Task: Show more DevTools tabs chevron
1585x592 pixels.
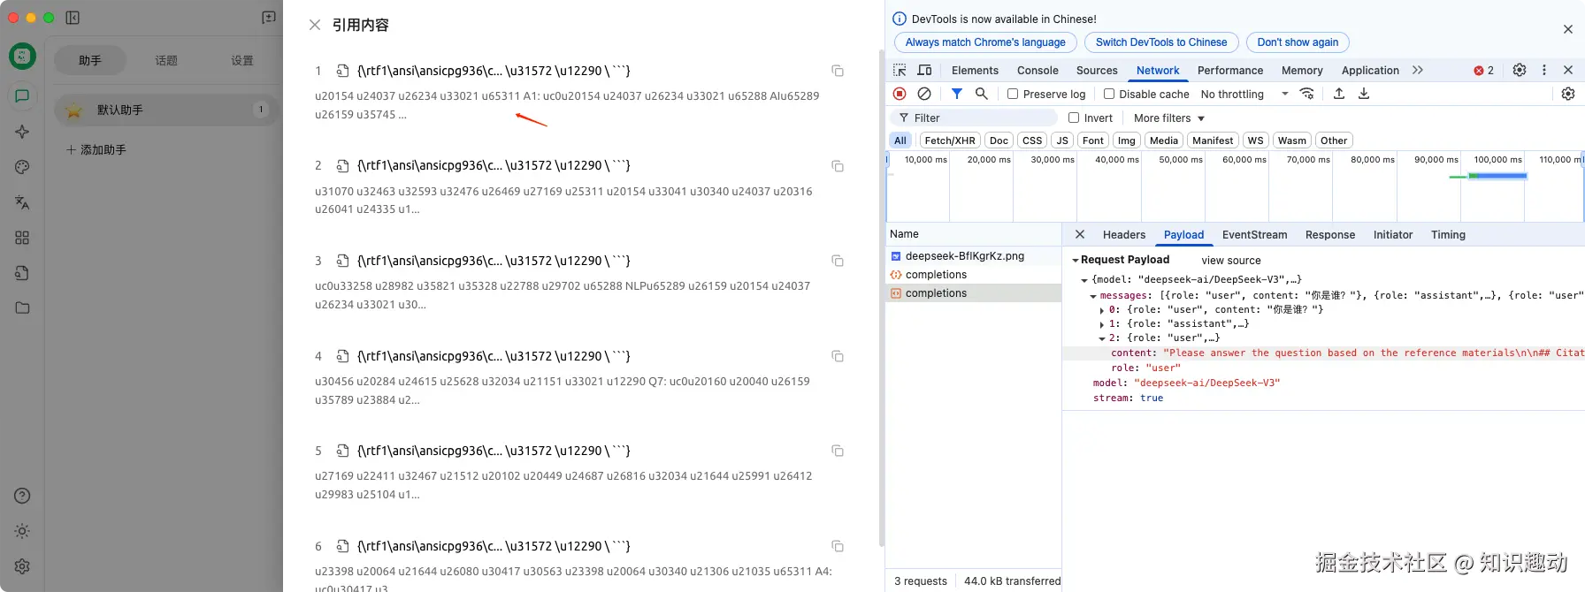Action: coord(1418,70)
